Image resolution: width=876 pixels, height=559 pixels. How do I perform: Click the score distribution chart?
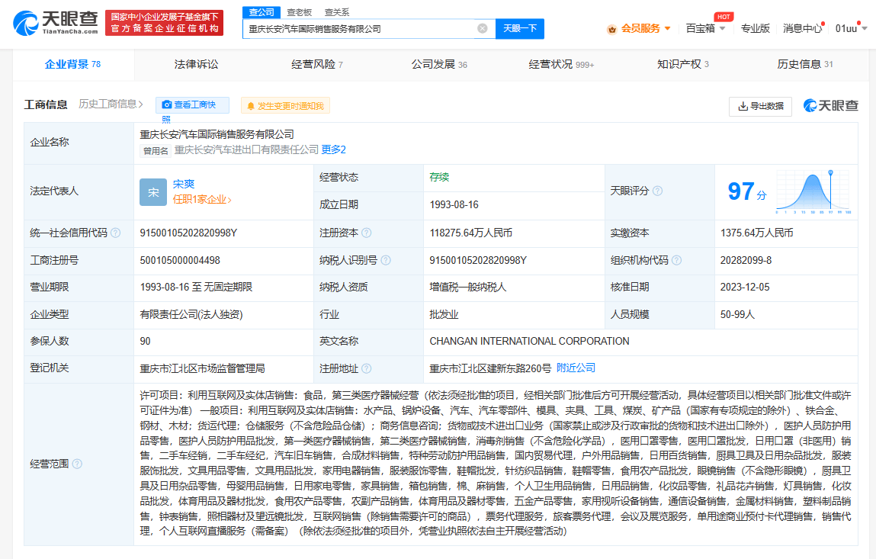point(813,192)
